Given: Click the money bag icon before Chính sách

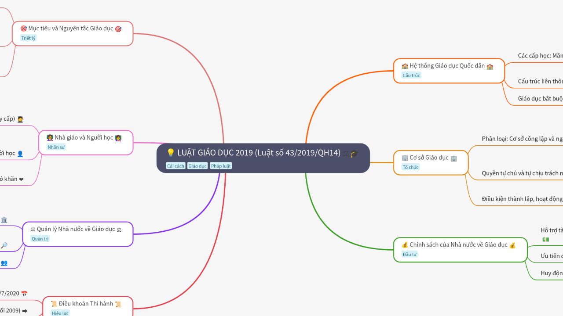Looking at the screenshot, I should [405, 245].
